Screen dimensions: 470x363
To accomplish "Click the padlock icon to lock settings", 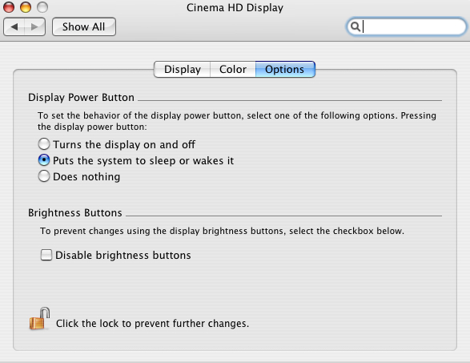I will tap(39, 319).
